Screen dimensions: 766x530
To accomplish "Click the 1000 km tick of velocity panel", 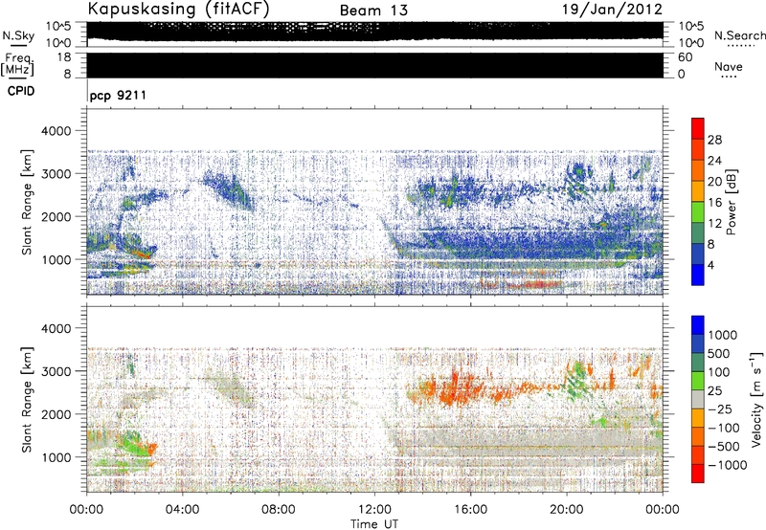I will pos(58,457).
